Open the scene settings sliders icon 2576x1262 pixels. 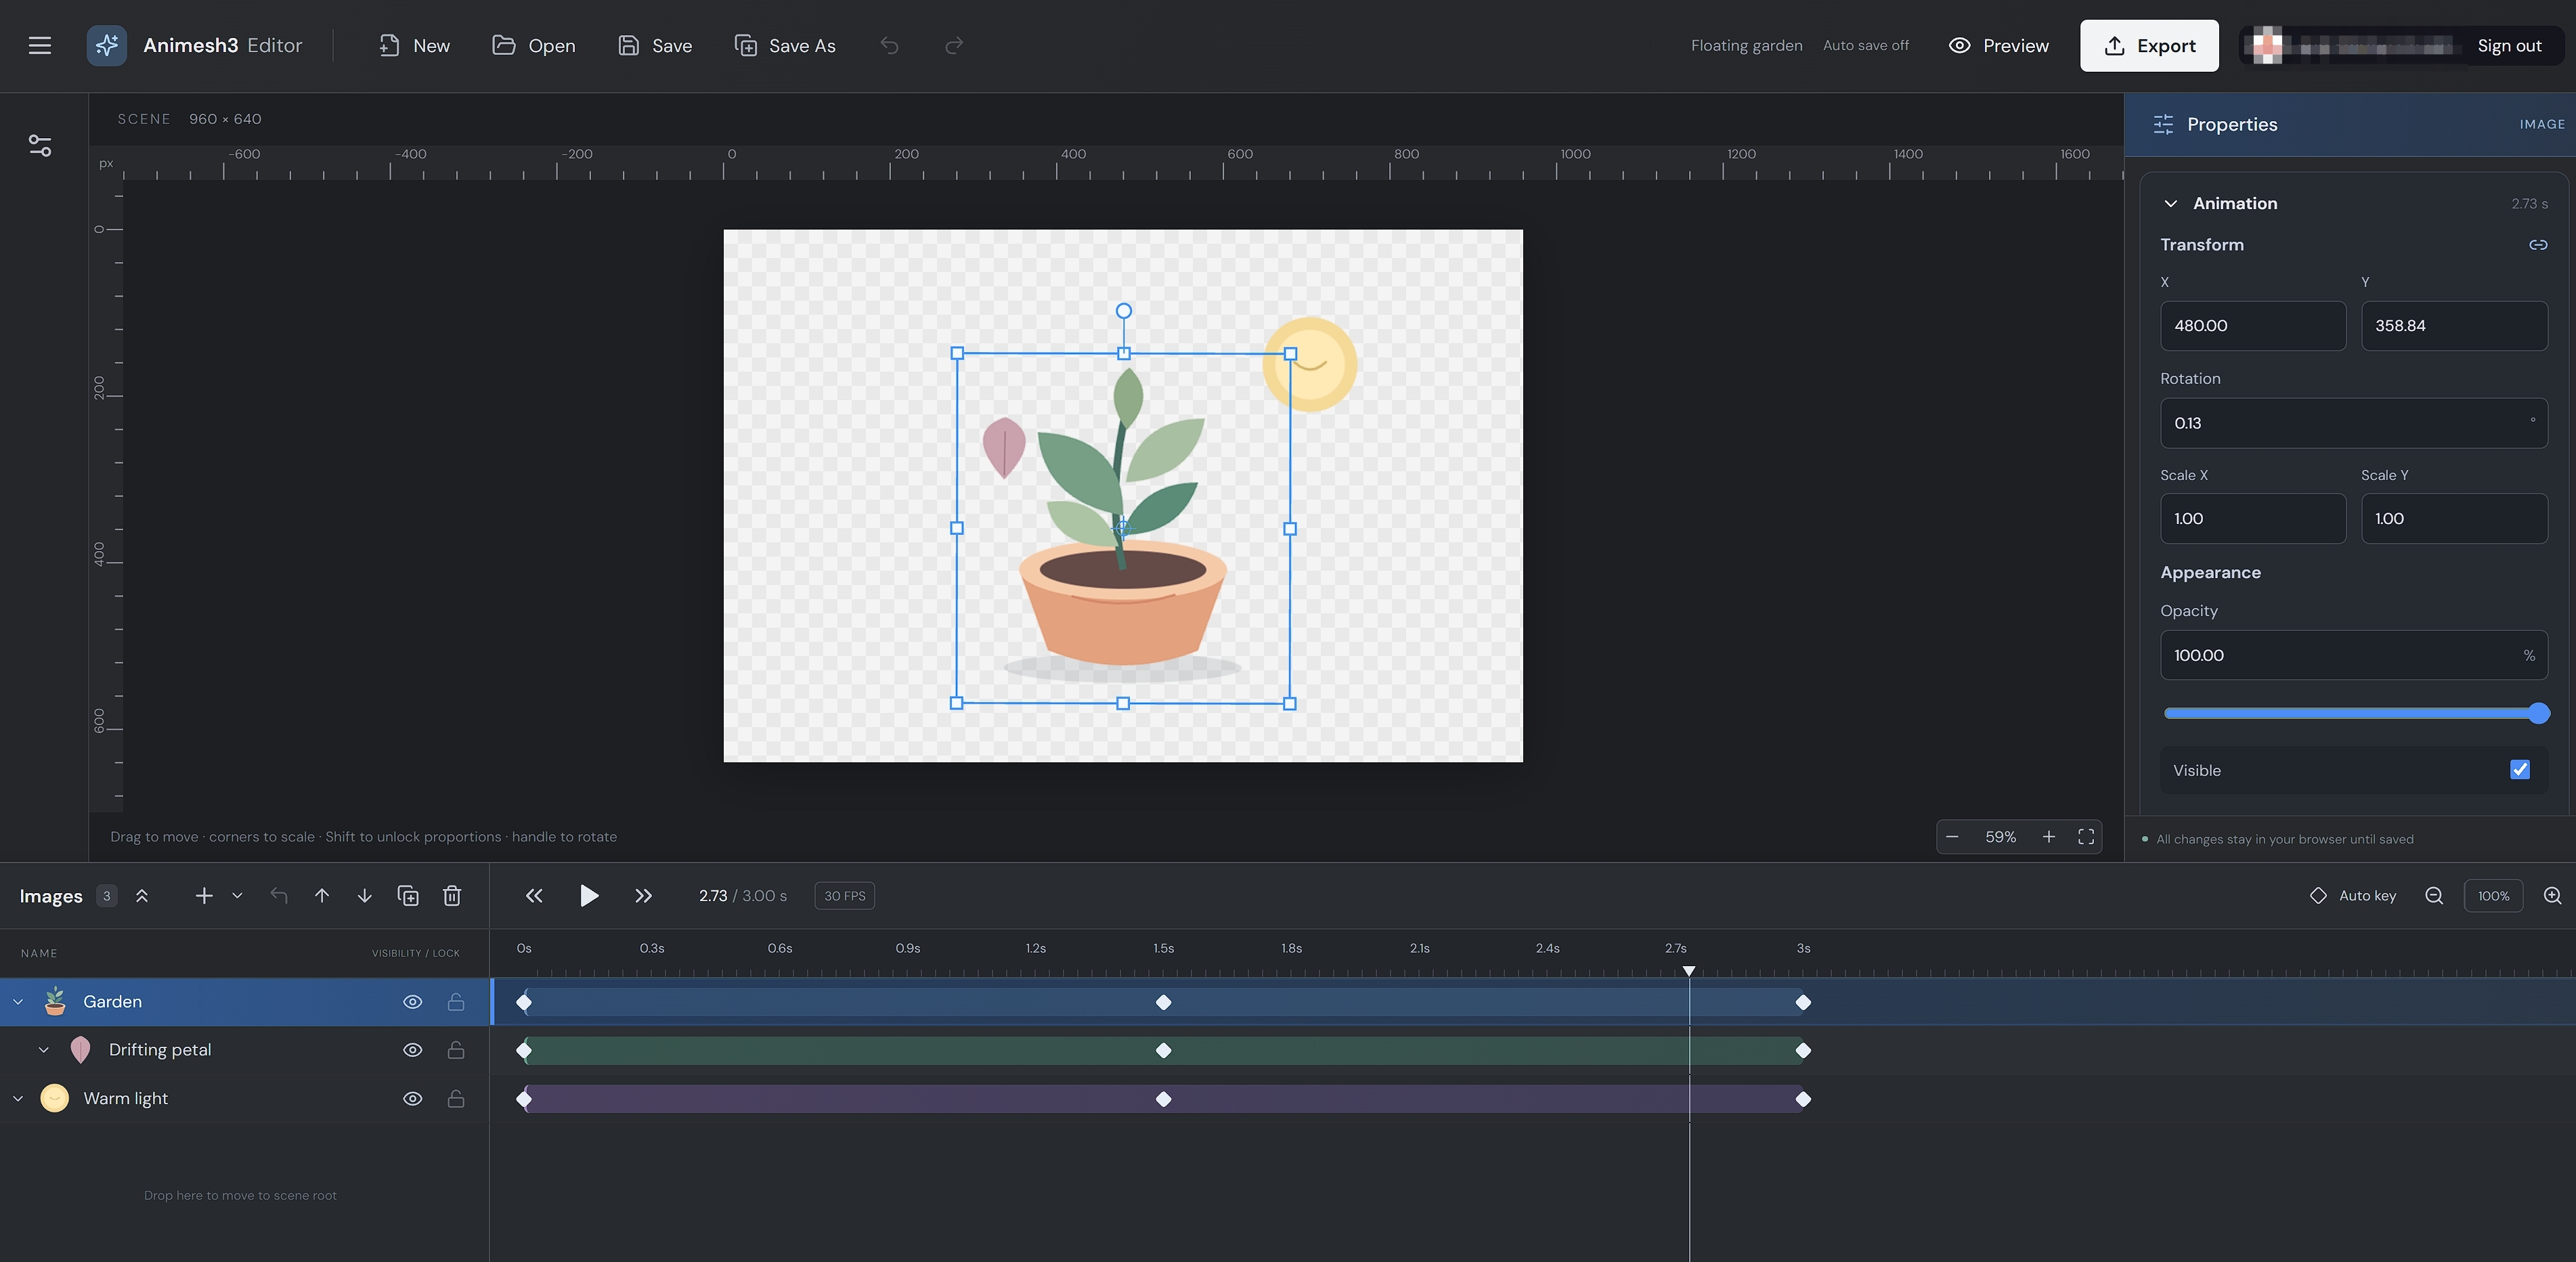pos(40,146)
